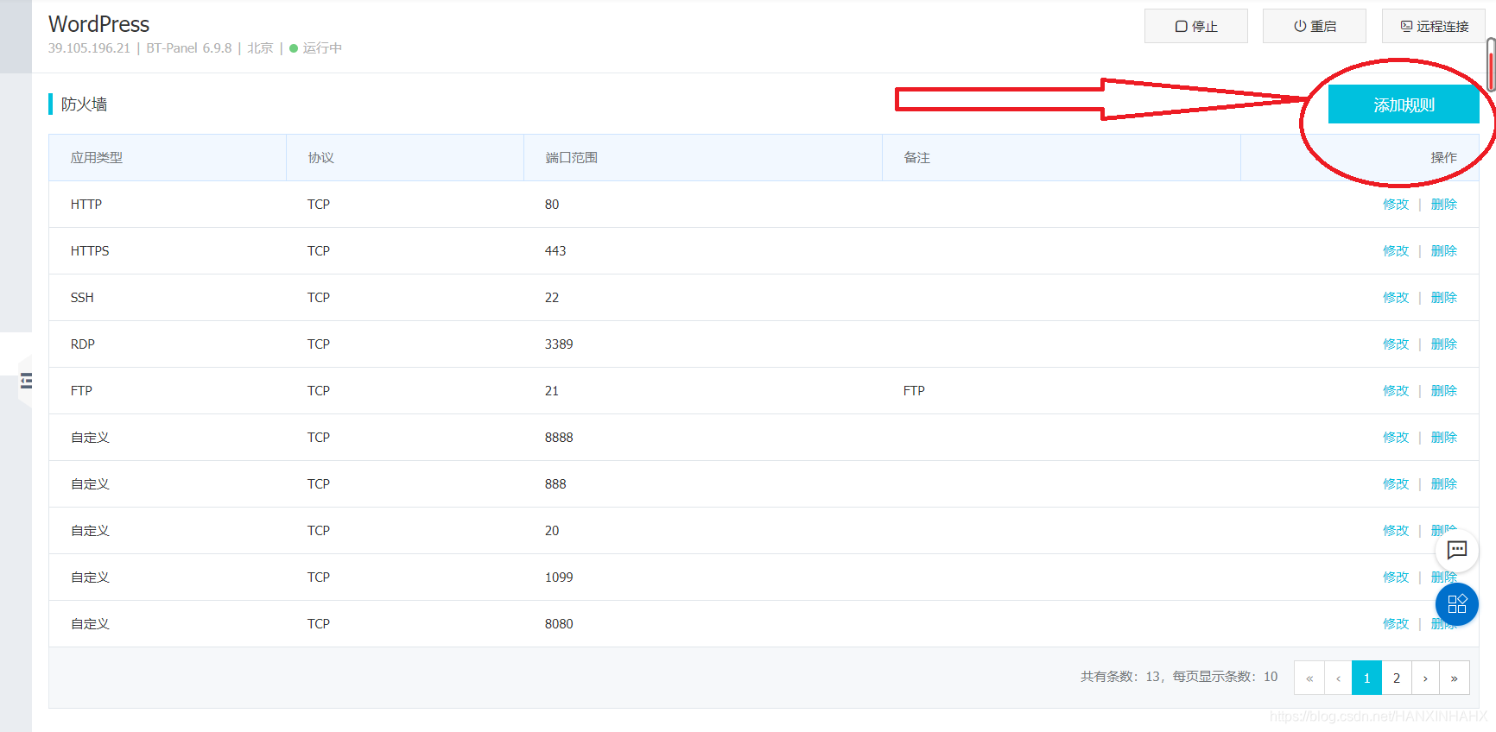This screenshot has height=732, width=1496.
Task: Expand the collapsed left sidebar menu icon
Action: click(26, 381)
